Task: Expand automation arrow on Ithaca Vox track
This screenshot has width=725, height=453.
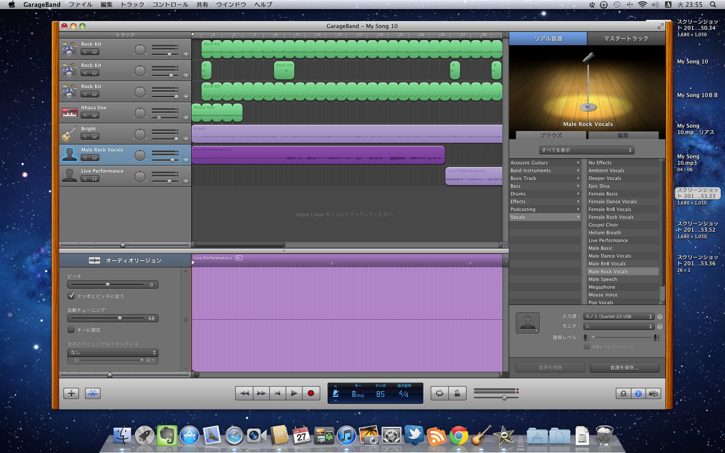Action: [186, 118]
